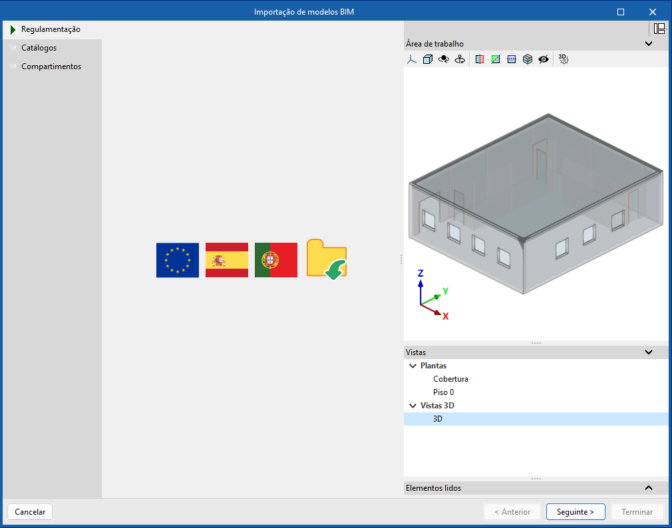Open the Compartimentos step

52,66
